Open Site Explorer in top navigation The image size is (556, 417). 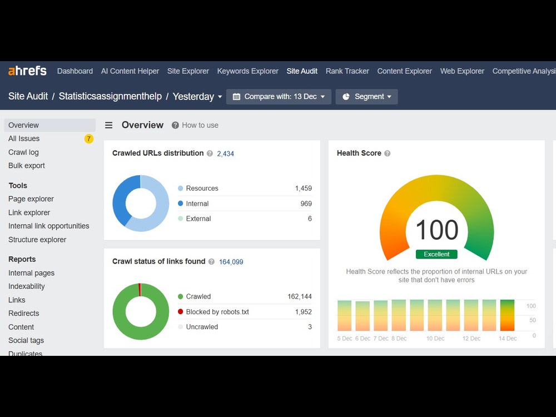188,71
